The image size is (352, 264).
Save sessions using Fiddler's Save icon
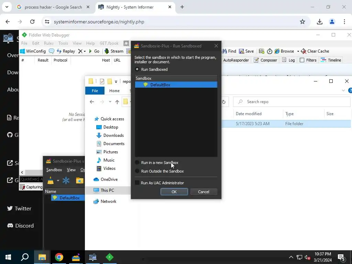pyautogui.click(x=246, y=51)
